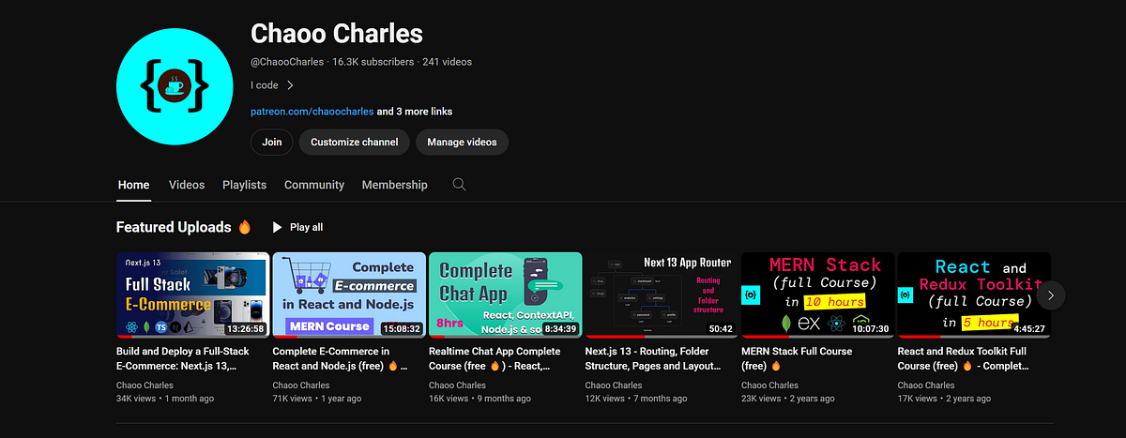Click the '12K views • 7 months ago' text

tap(635, 399)
